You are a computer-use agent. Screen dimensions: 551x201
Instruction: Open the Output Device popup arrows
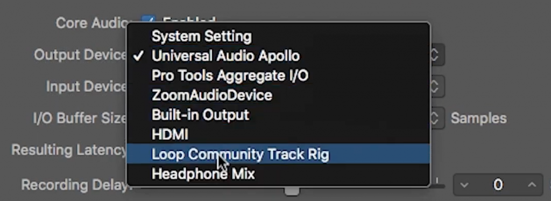click(436, 55)
